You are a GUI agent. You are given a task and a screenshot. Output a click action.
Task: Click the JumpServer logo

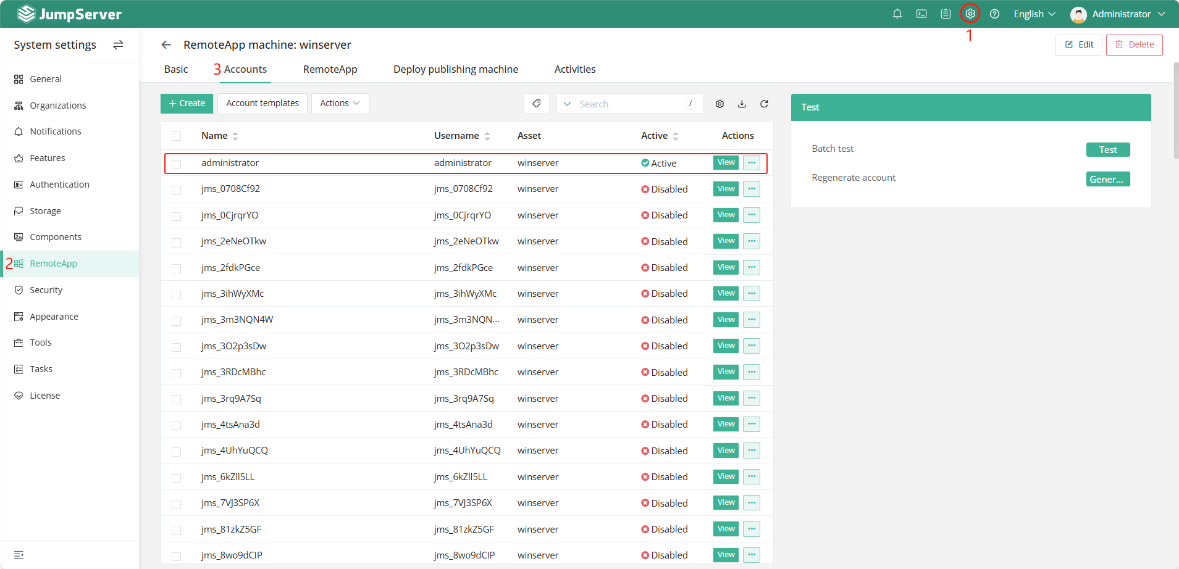point(69,14)
